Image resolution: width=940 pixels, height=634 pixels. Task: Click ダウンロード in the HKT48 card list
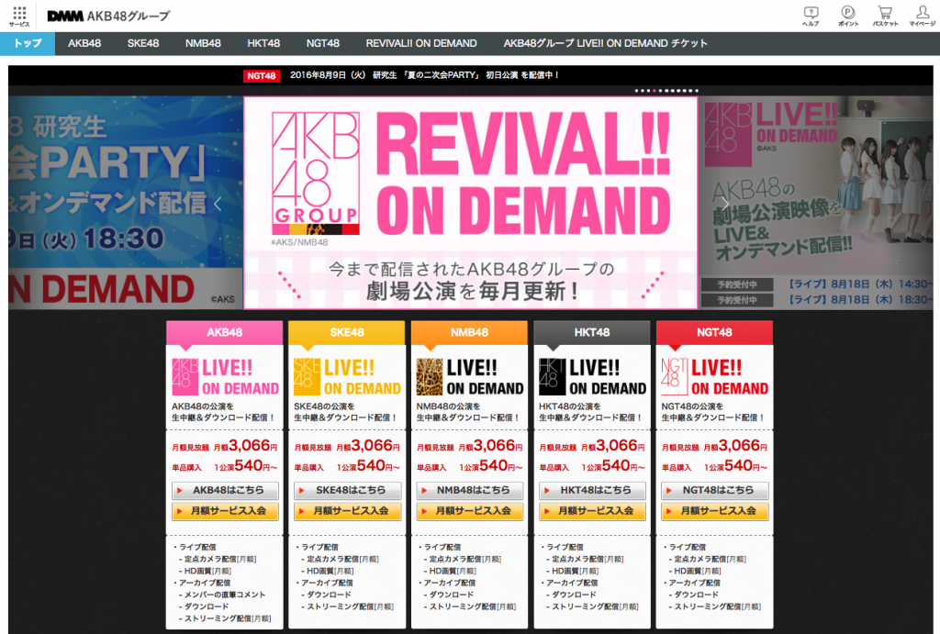574,595
